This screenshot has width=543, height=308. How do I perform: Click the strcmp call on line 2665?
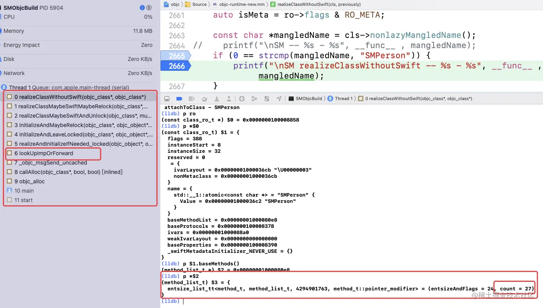(x=274, y=56)
